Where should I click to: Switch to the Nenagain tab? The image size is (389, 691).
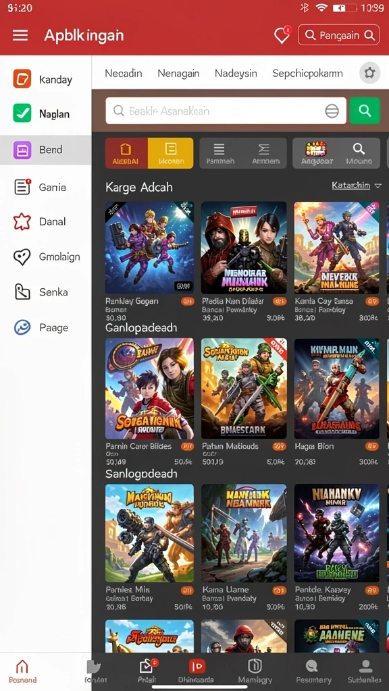tap(178, 73)
